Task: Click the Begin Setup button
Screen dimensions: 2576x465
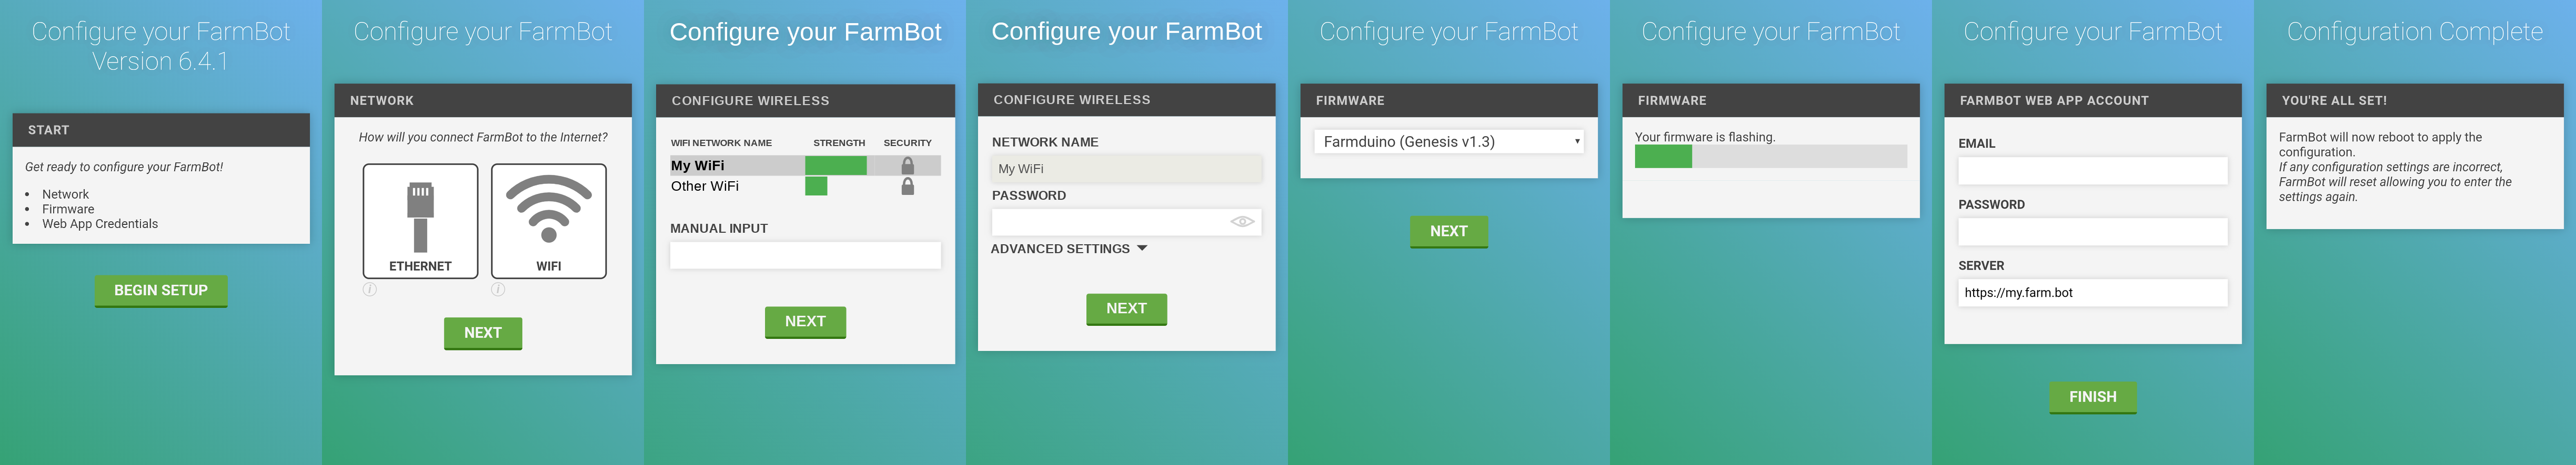Action: [161, 291]
